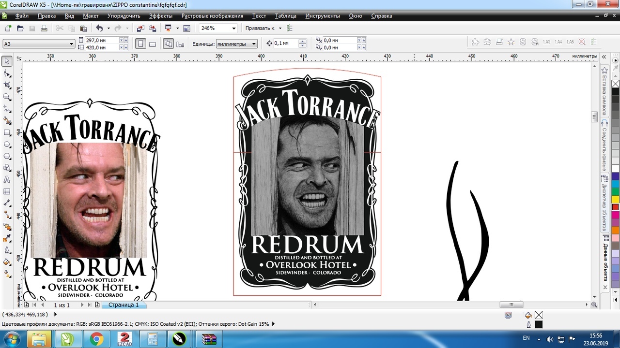Click the 1:A4 scale macro button
This screenshot has height=348, width=620.
coord(558,42)
